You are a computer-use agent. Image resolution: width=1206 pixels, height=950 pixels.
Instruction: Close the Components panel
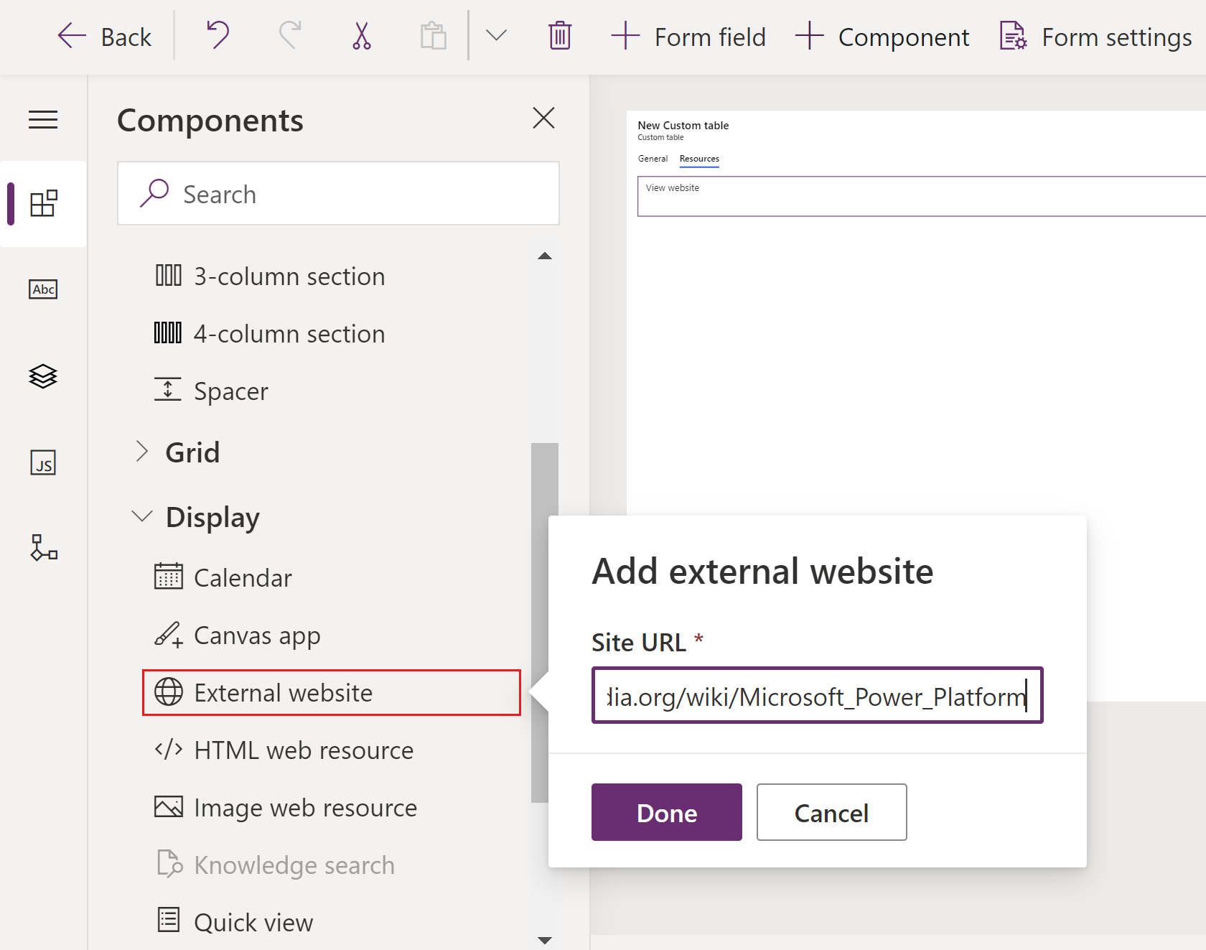pyautogui.click(x=543, y=118)
